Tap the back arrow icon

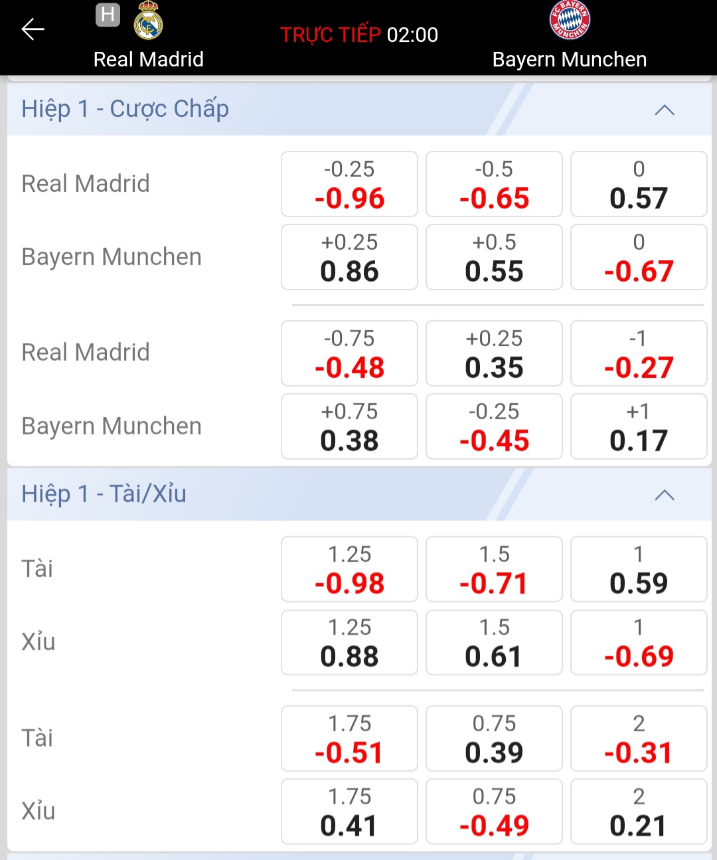point(33,29)
